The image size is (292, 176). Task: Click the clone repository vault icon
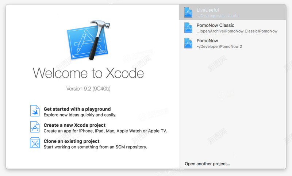[x=35, y=143]
